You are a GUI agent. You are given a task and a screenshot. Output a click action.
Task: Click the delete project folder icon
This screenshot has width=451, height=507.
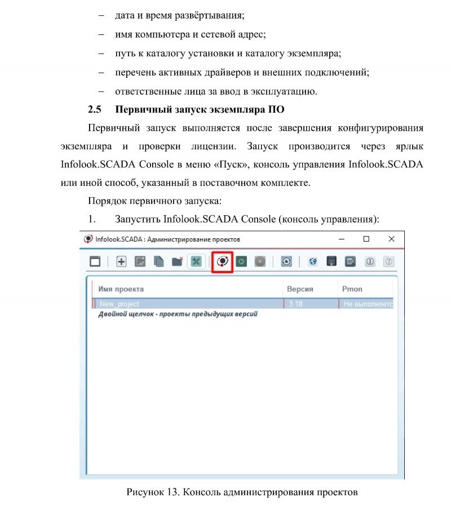click(177, 261)
